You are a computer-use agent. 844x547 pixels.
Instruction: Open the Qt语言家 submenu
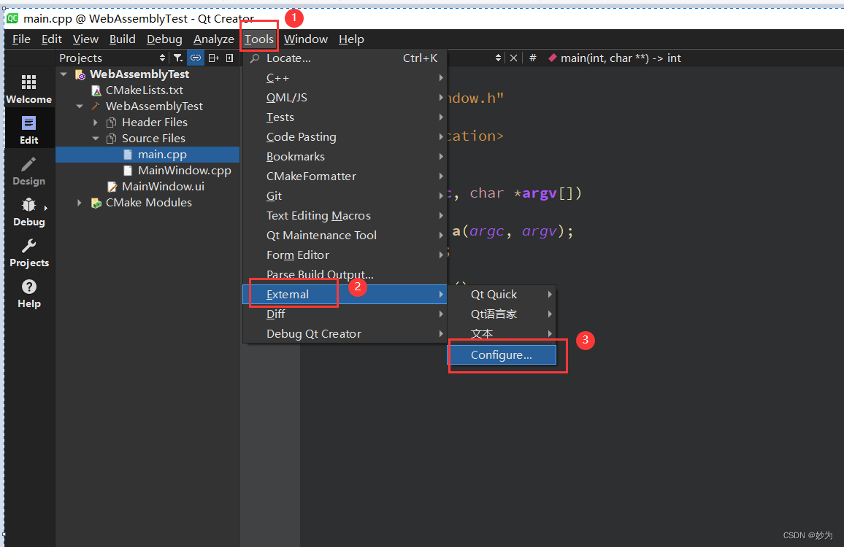[x=502, y=314]
